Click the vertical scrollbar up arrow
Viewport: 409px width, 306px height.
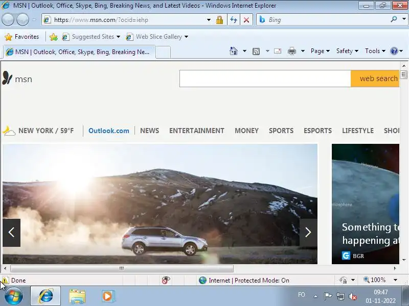coord(404,66)
